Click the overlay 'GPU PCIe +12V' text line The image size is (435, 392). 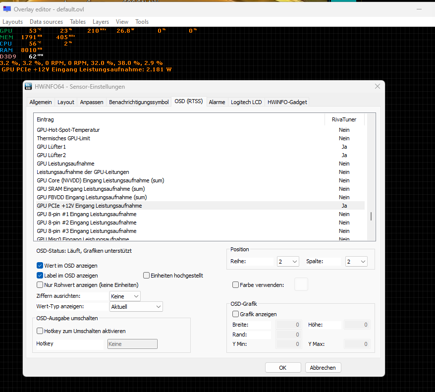(x=87, y=69)
